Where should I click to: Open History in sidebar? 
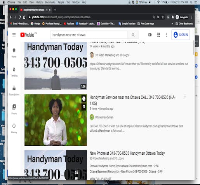pos(14,128)
